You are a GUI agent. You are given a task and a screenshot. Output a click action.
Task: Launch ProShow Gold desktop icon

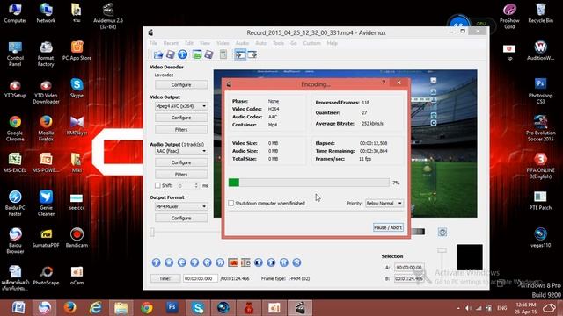tap(509, 16)
